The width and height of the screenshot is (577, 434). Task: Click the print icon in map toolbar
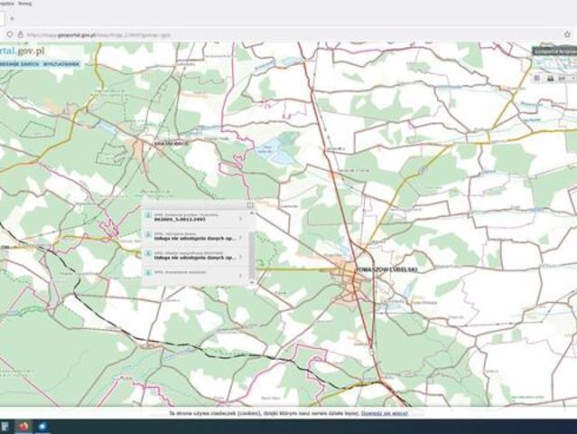click(550, 79)
